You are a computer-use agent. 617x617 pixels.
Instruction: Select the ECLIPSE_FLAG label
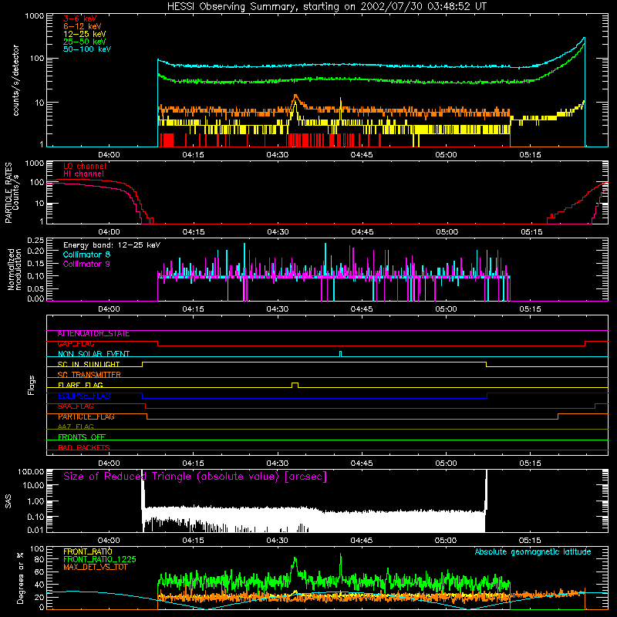point(84,396)
